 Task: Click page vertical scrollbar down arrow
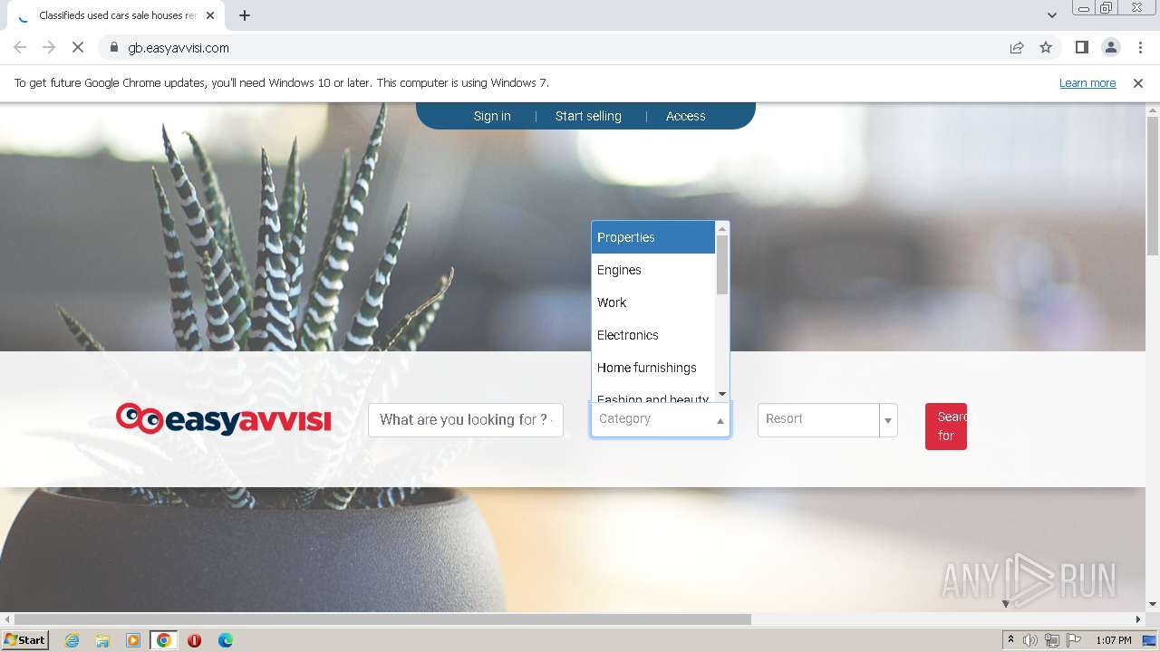point(1153,604)
